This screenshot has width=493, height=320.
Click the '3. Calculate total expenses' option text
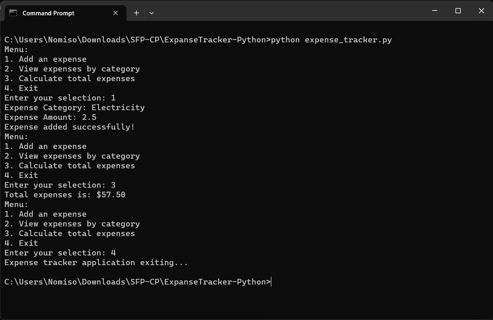pyautogui.click(x=69, y=78)
